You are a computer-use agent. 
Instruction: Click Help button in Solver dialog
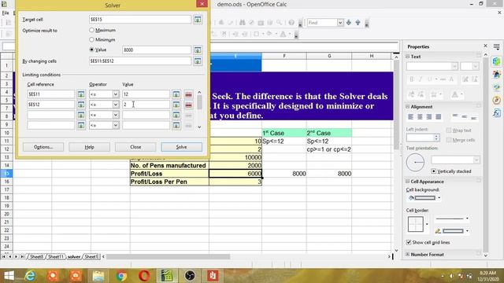coord(89,147)
